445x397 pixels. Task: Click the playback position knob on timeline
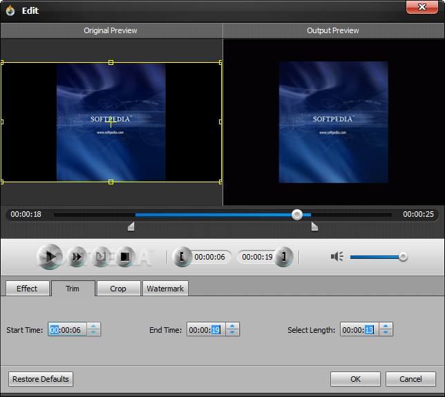[297, 215]
